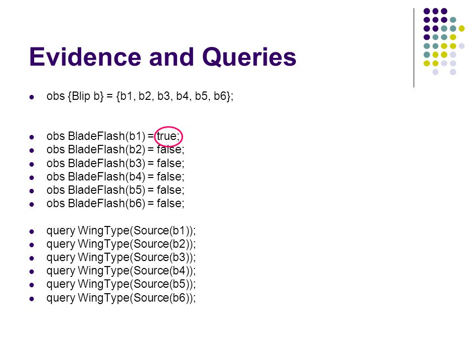
Task: Click the line 'obs BladeFlash(b4) = false;'
Action: click(x=115, y=177)
